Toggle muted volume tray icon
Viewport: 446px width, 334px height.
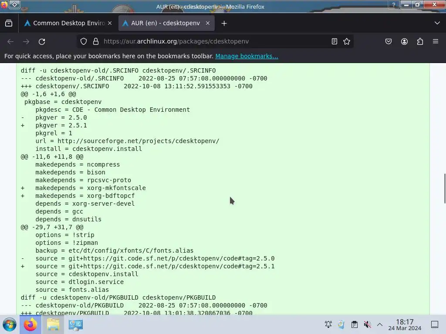(x=367, y=324)
